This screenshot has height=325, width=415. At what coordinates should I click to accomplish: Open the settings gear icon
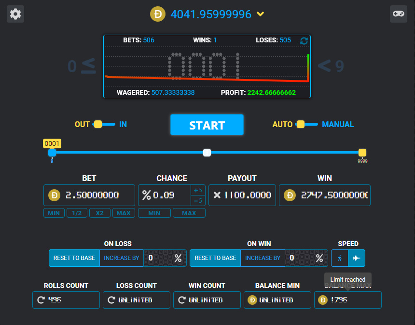click(x=15, y=14)
